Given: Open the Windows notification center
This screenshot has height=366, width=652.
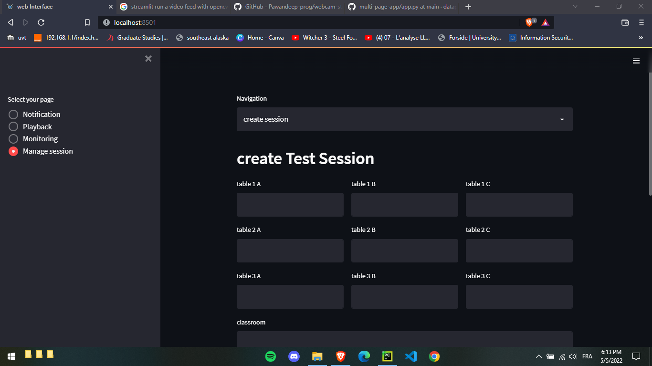Looking at the screenshot, I should (636, 356).
